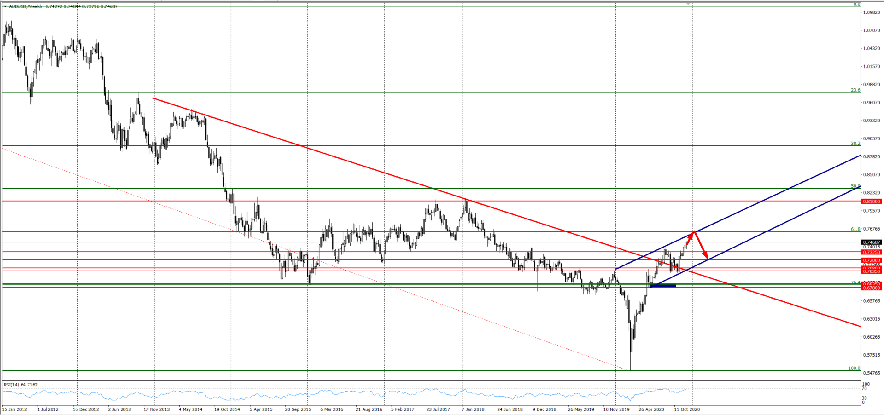The image size is (884, 415).
Task: Click the one-click trading arrow beside AUDUSD,Weekly
Action: (x=5, y=6)
